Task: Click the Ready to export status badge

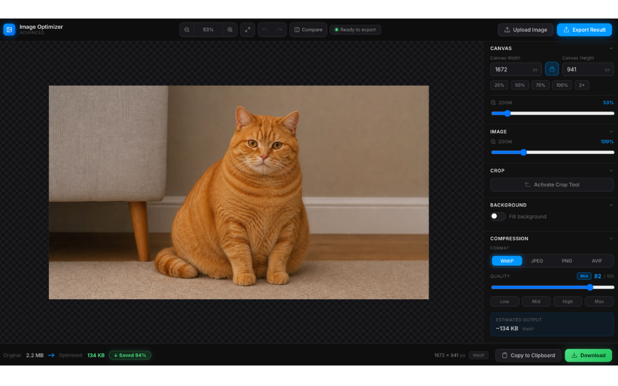Action: [x=355, y=29]
